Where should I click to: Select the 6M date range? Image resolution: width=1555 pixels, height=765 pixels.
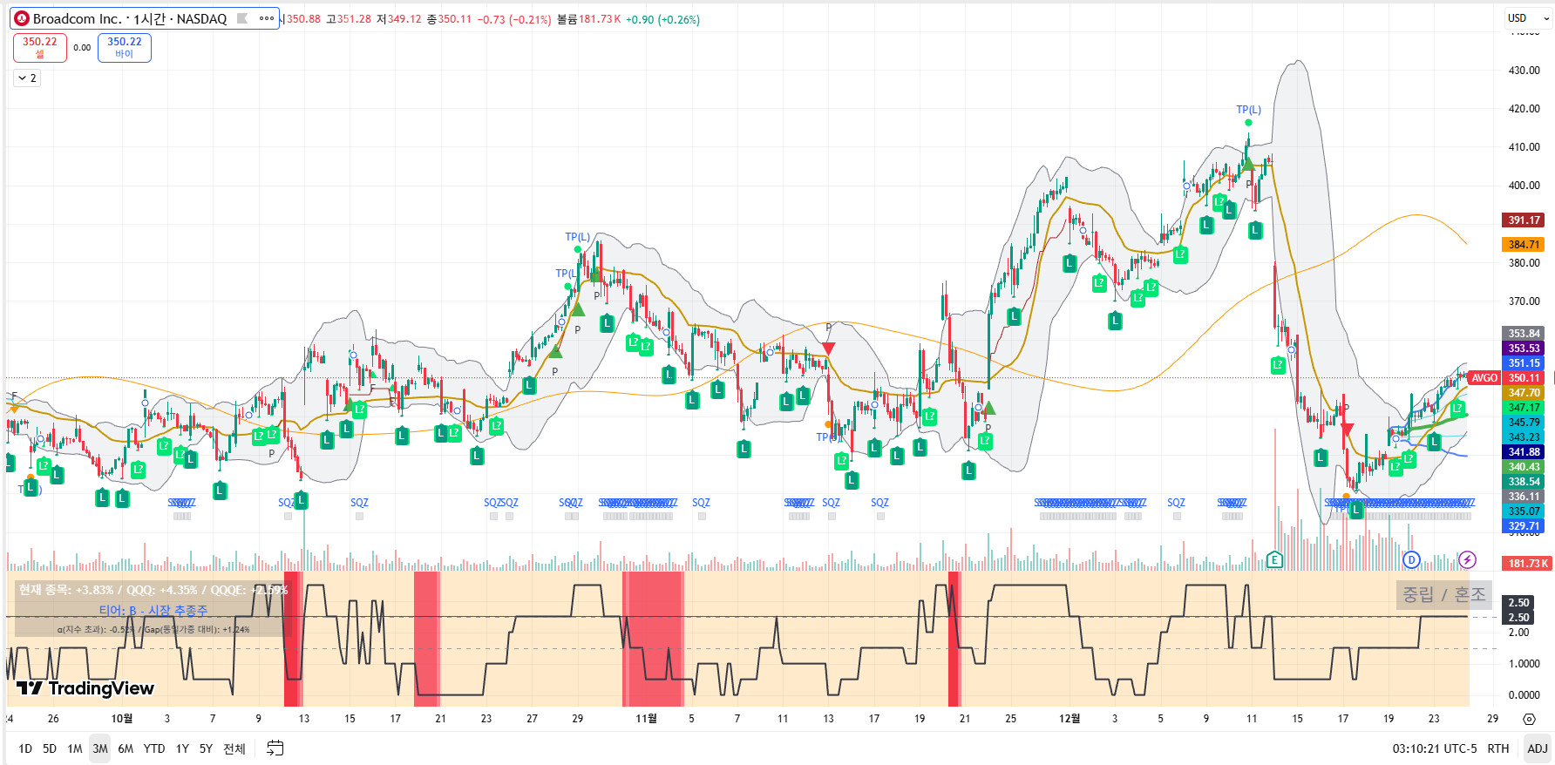click(126, 748)
